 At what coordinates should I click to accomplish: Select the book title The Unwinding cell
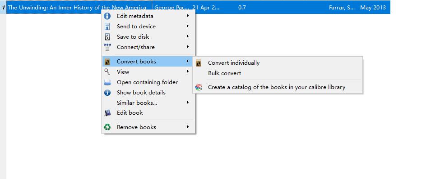(79, 7)
